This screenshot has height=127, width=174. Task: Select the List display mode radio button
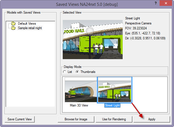click(65, 72)
